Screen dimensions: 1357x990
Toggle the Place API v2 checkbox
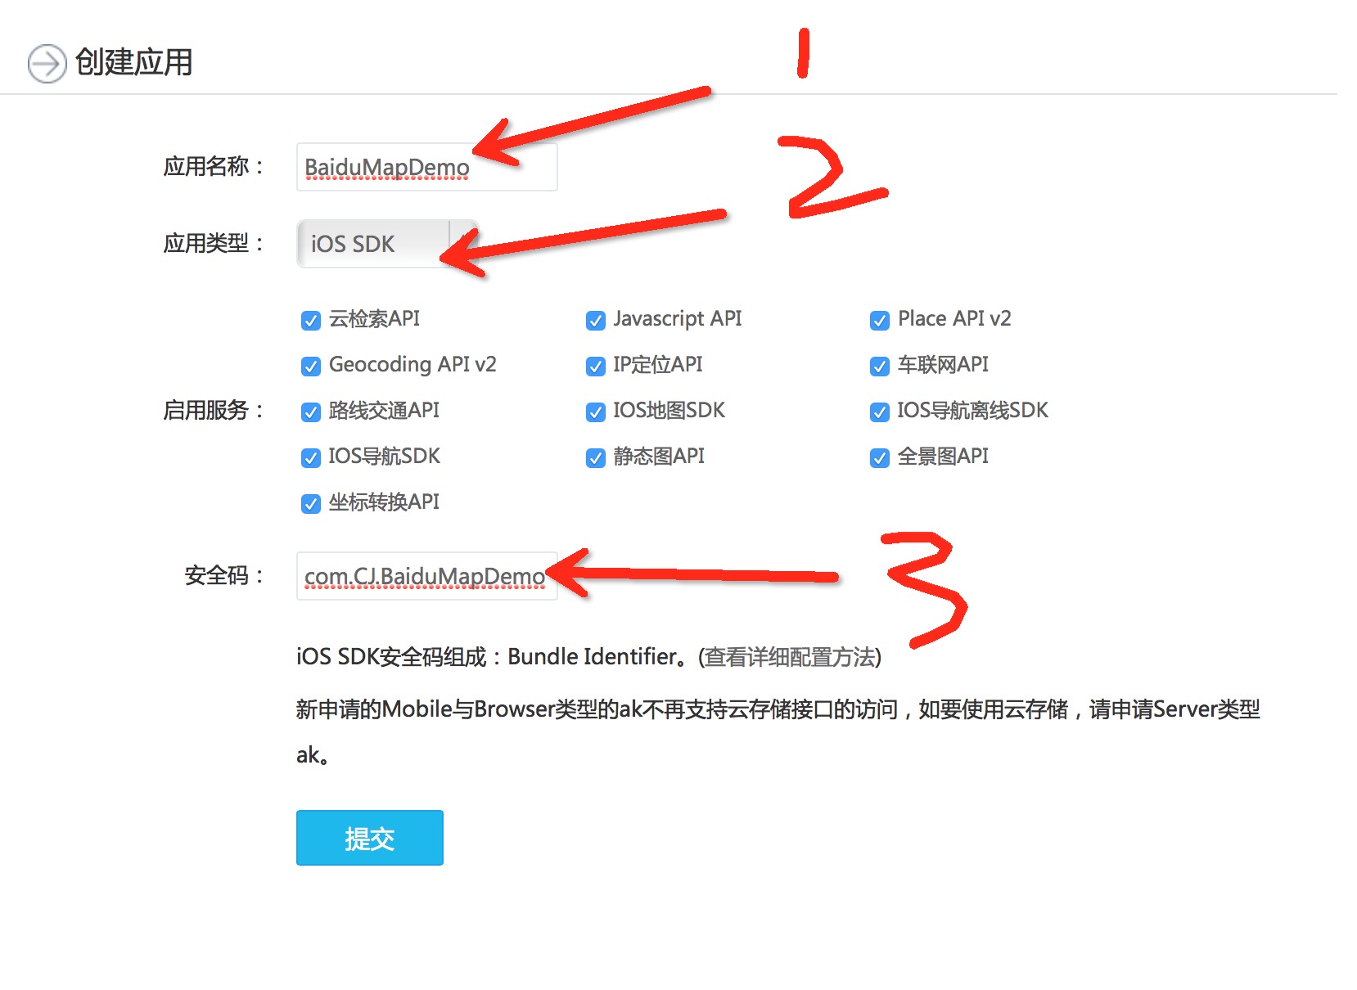(879, 320)
